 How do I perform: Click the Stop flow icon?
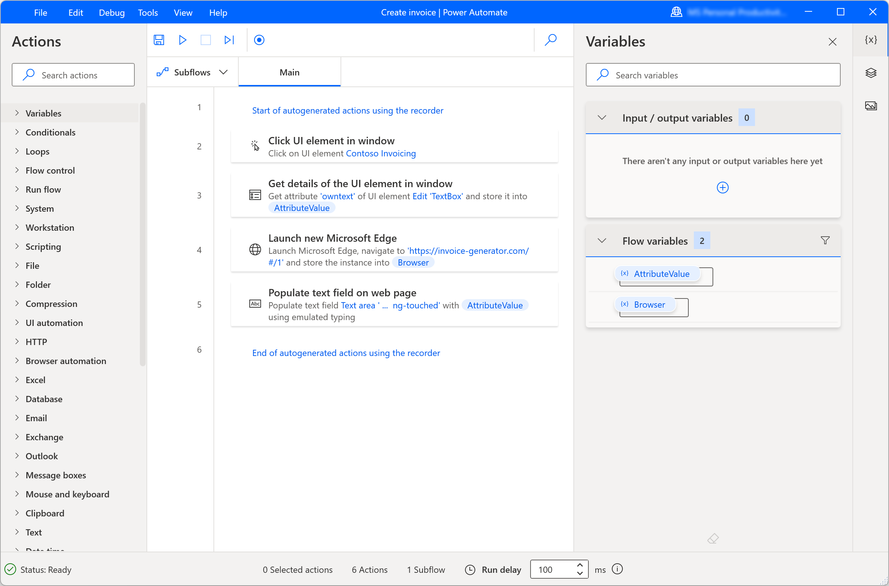tap(205, 40)
